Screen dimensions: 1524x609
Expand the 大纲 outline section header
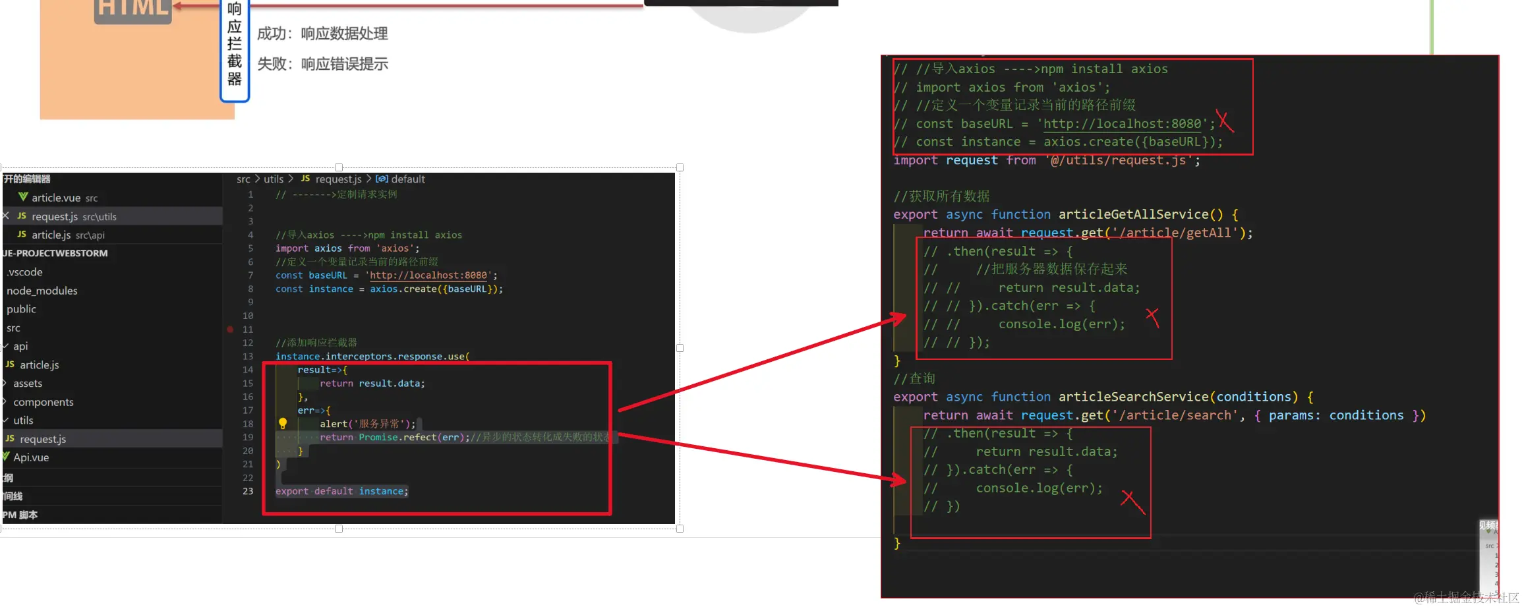(x=112, y=478)
